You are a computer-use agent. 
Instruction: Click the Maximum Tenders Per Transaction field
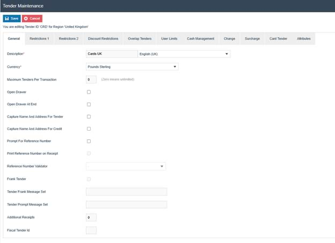click(91, 80)
